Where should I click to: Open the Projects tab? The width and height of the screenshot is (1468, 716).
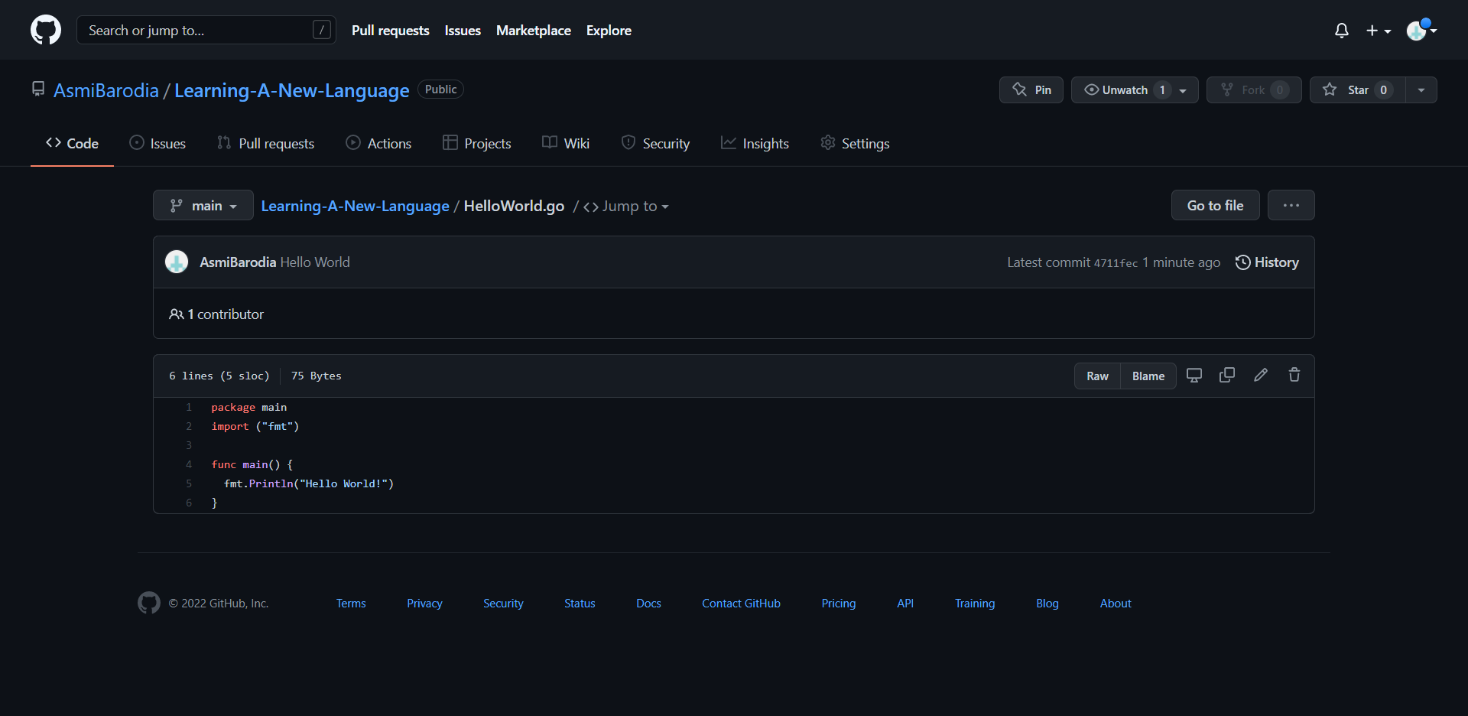pyautogui.click(x=477, y=143)
